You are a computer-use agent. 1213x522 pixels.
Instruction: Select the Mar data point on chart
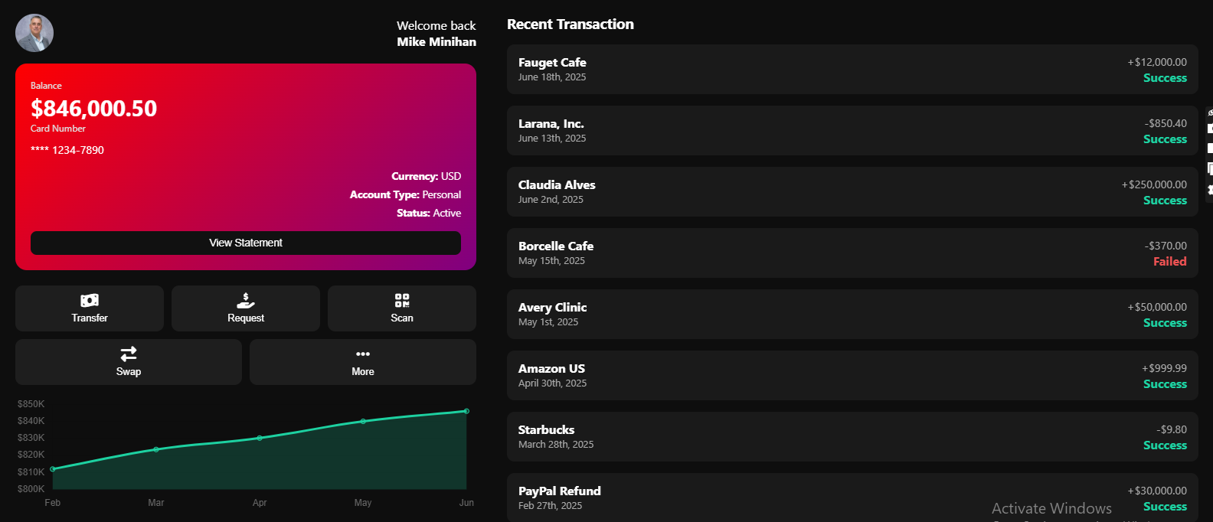click(156, 449)
